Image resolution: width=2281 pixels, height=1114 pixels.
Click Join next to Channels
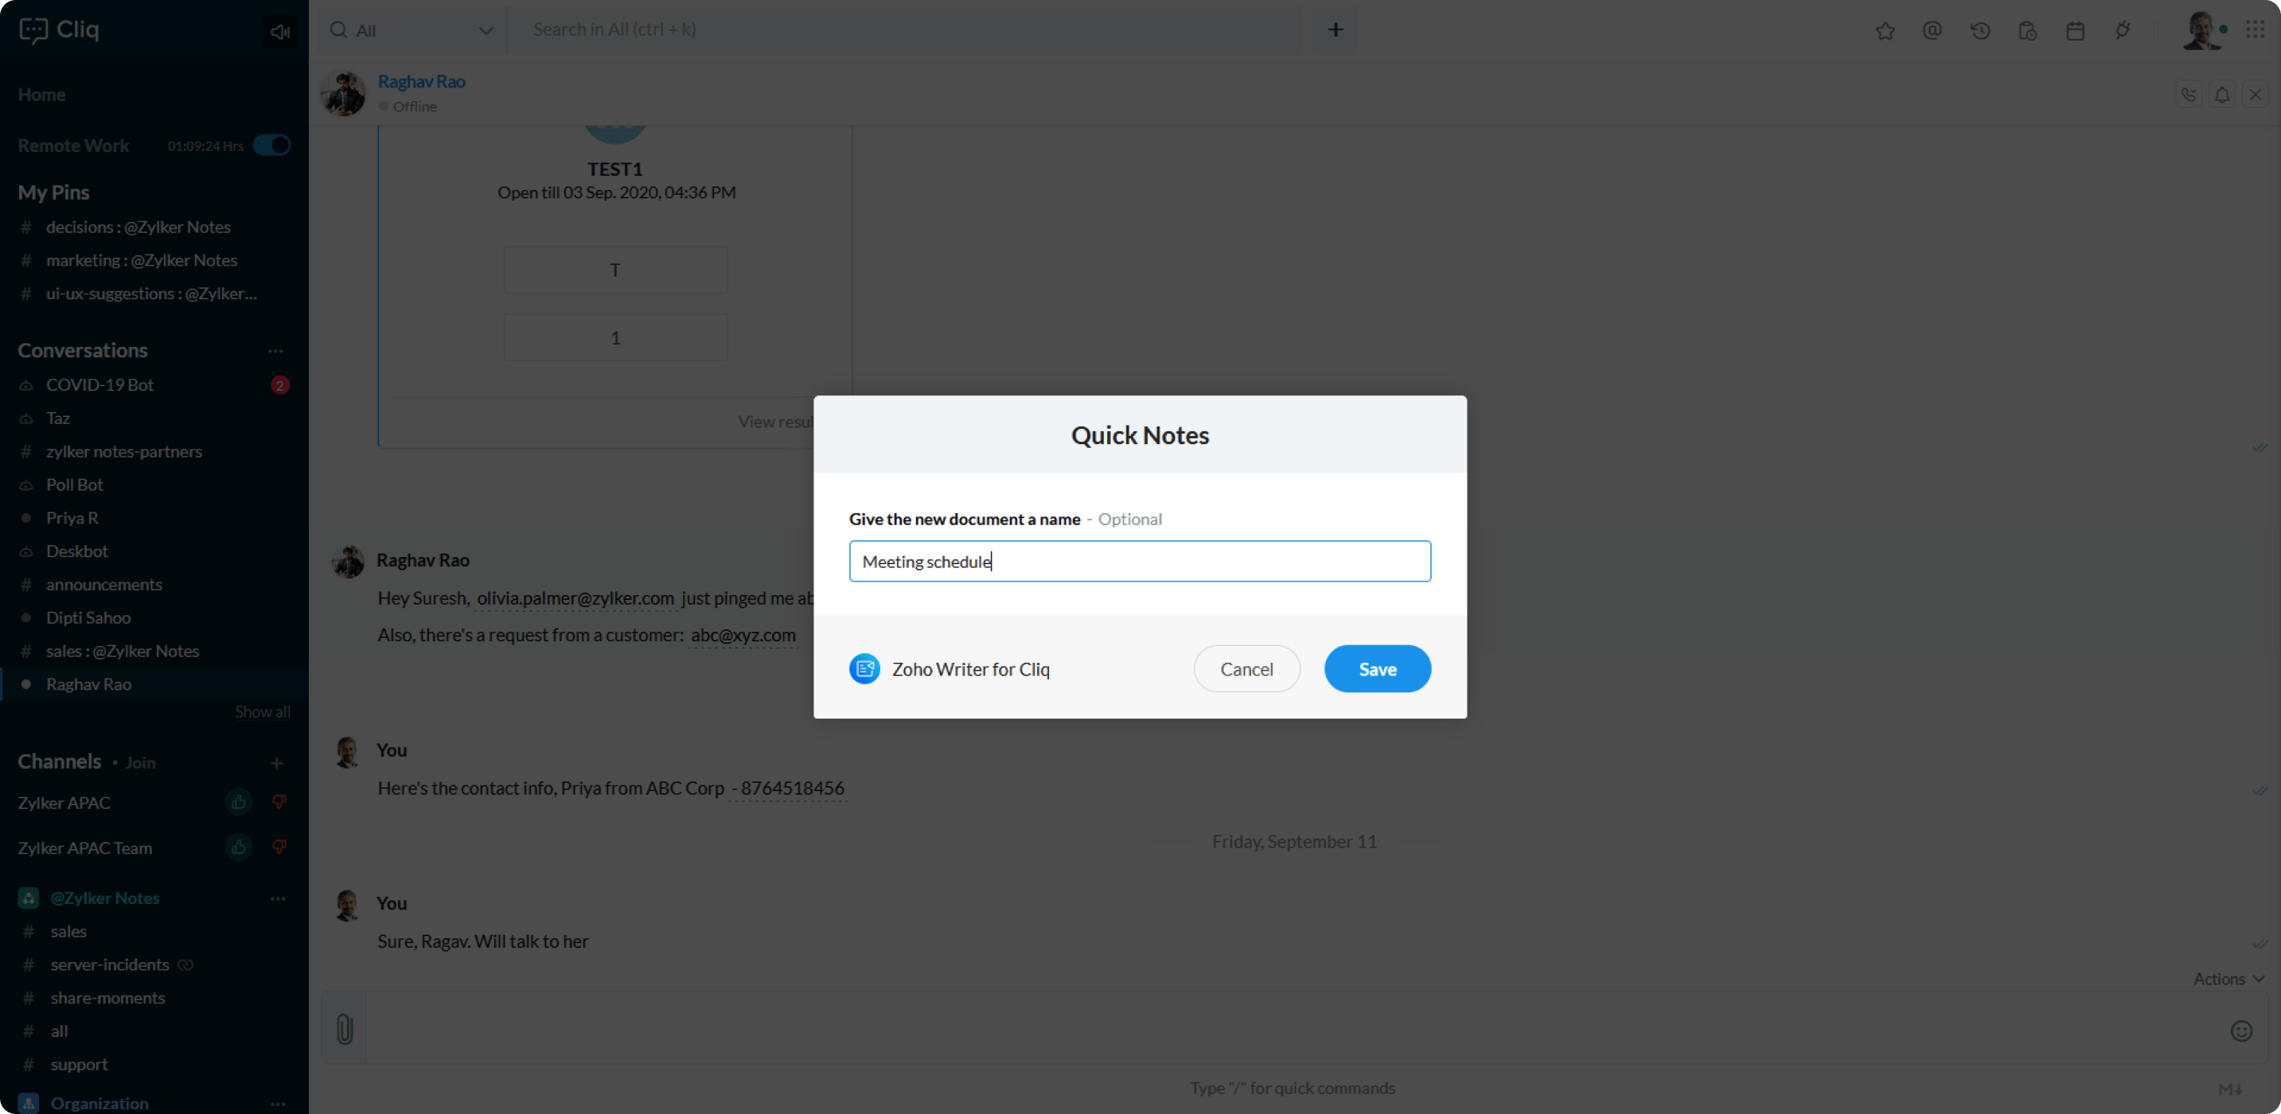140,762
